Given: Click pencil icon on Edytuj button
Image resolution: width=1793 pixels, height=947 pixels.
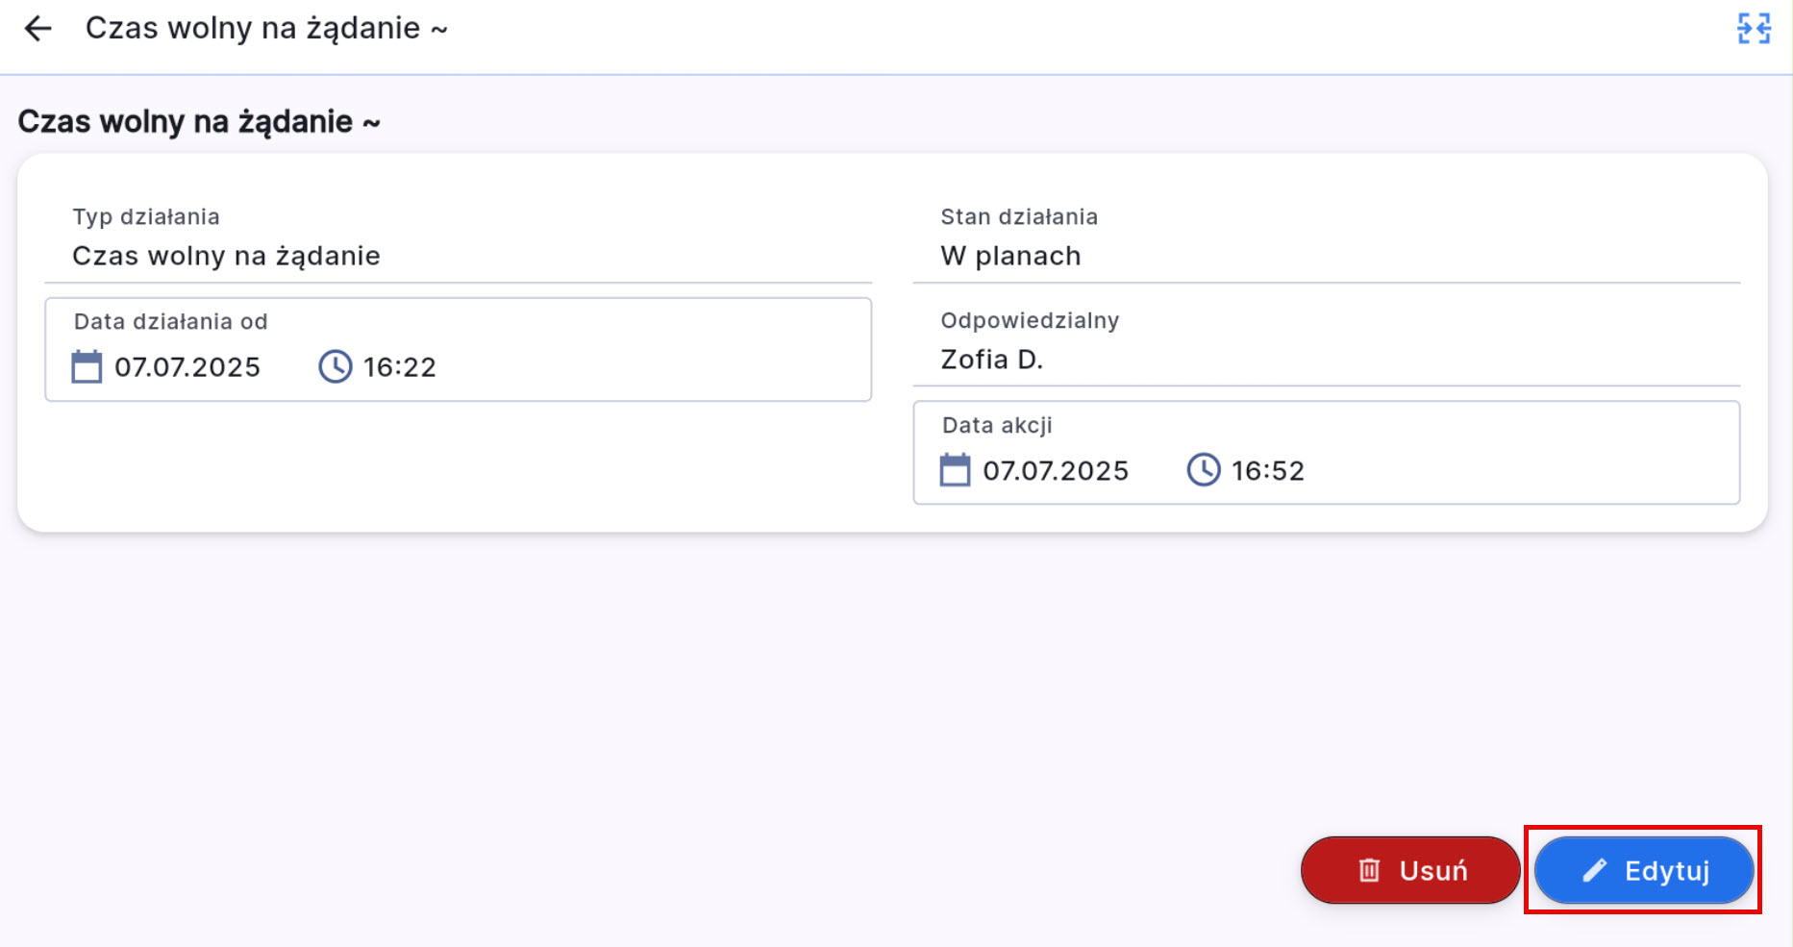Looking at the screenshot, I should 1595,871.
